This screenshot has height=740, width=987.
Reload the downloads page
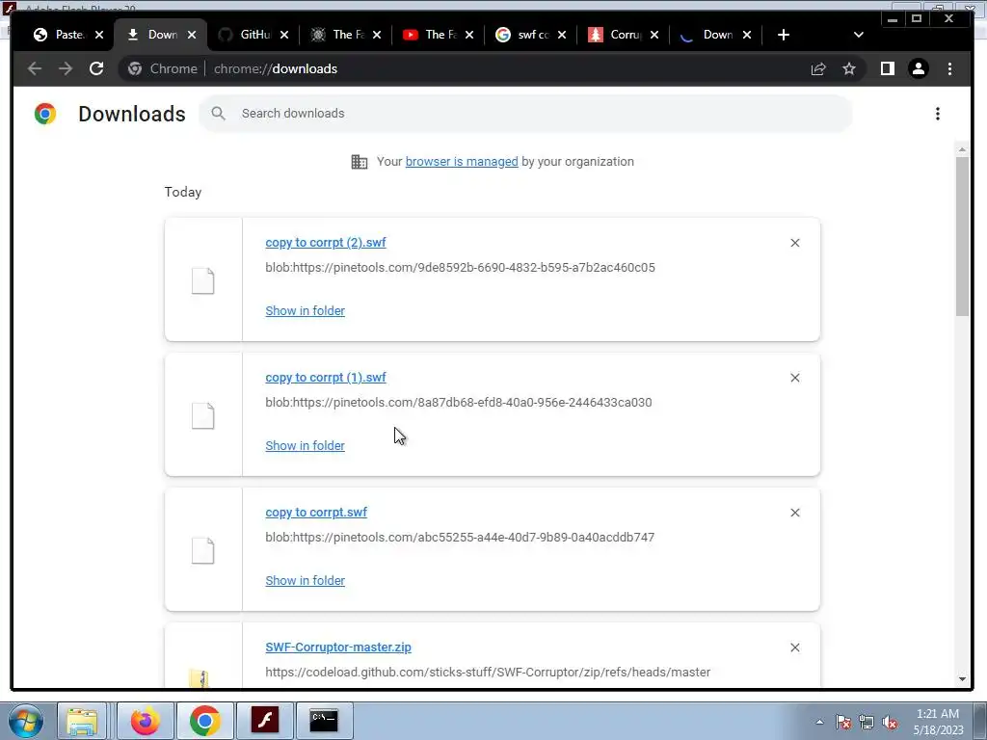pos(96,68)
